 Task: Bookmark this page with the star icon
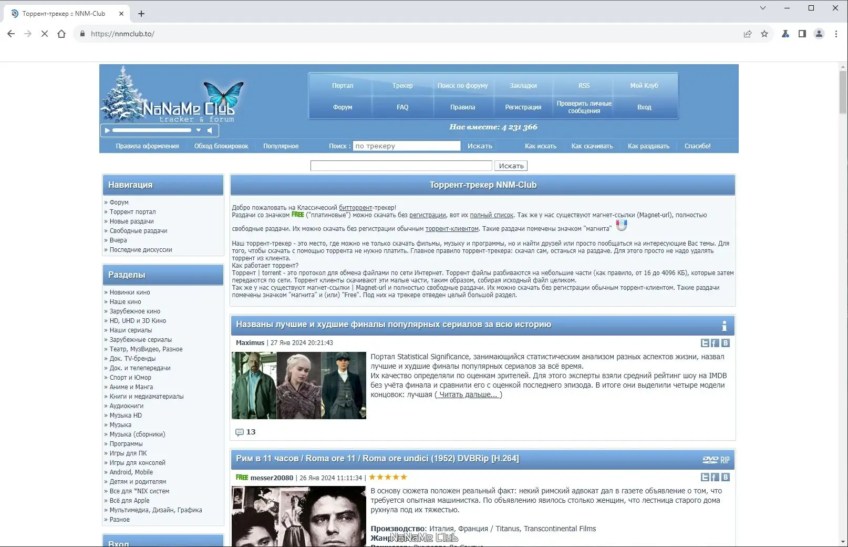764,34
